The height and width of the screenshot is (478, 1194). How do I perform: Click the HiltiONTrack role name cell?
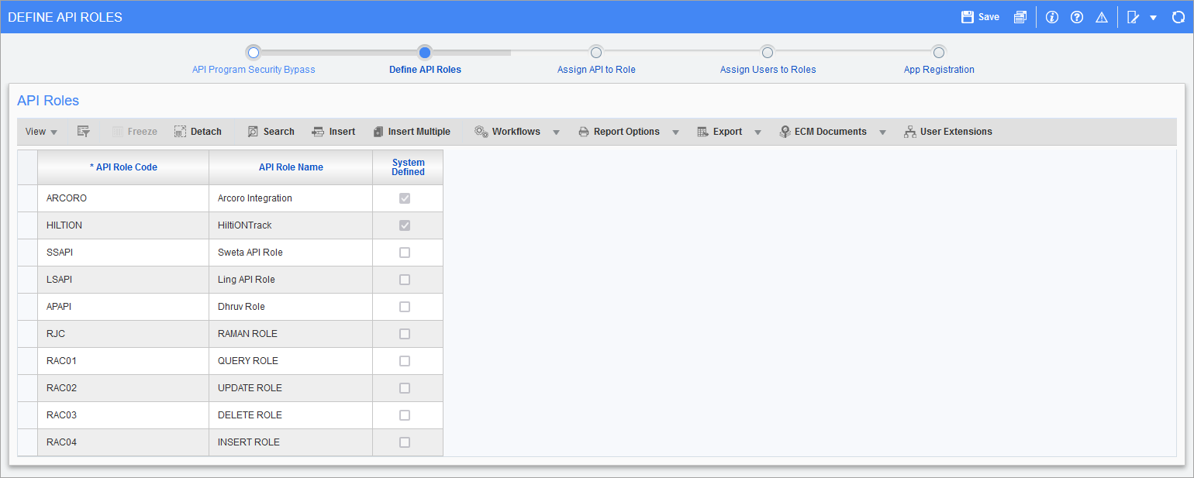point(291,225)
